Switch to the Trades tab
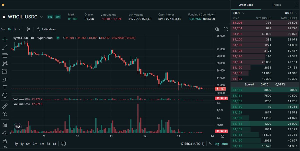300x151 pixels. [276, 5]
